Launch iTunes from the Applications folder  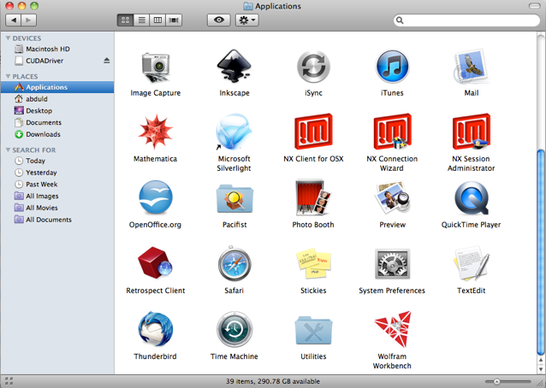392,67
